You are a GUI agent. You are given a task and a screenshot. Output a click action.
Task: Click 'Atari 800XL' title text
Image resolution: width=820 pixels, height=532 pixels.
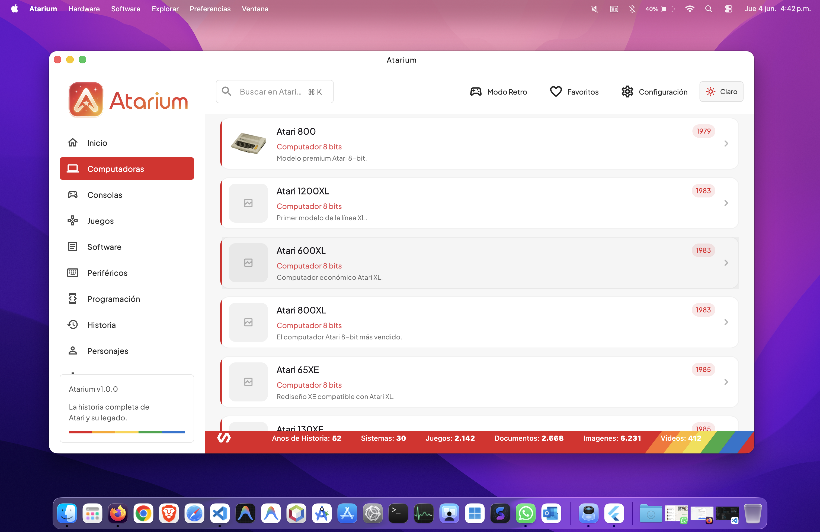point(301,310)
